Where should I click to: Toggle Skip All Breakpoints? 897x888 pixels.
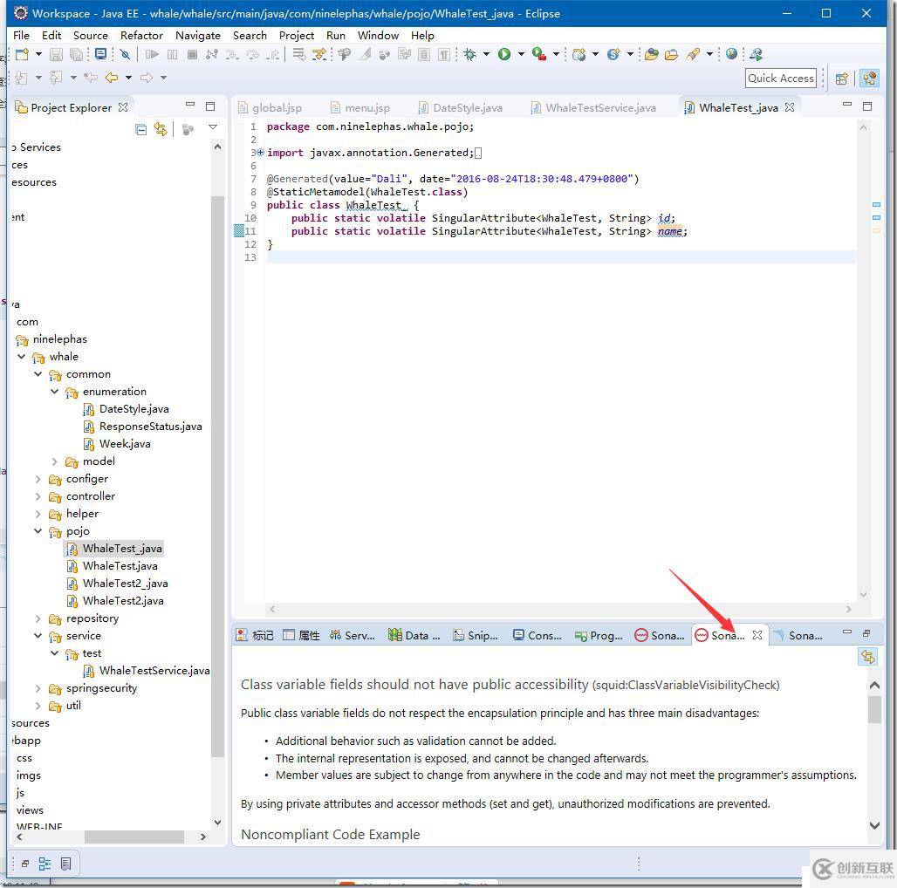click(x=126, y=54)
